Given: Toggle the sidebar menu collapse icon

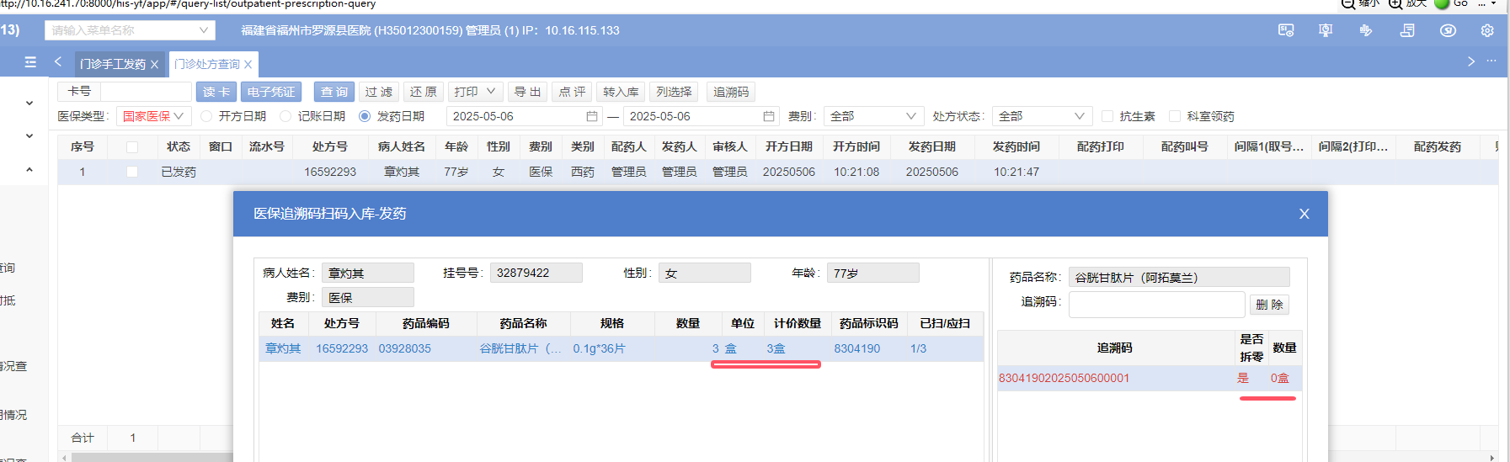Looking at the screenshot, I should 30,61.
